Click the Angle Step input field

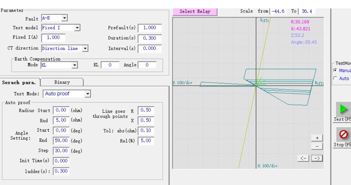(x=61, y=151)
